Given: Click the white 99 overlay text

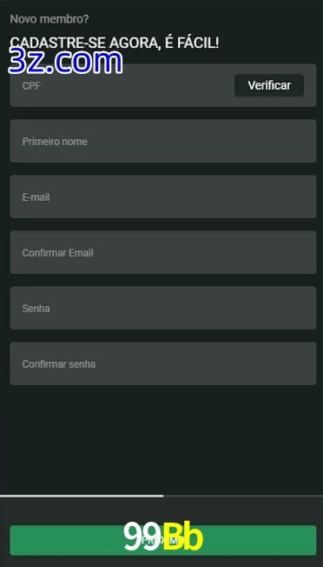Looking at the screenshot, I should [142, 537].
